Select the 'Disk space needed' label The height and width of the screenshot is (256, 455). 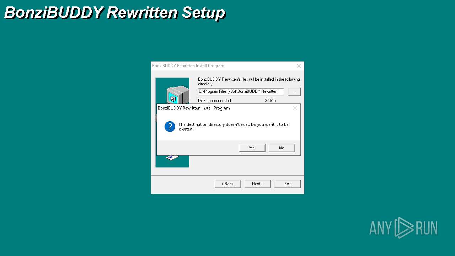tap(215, 101)
